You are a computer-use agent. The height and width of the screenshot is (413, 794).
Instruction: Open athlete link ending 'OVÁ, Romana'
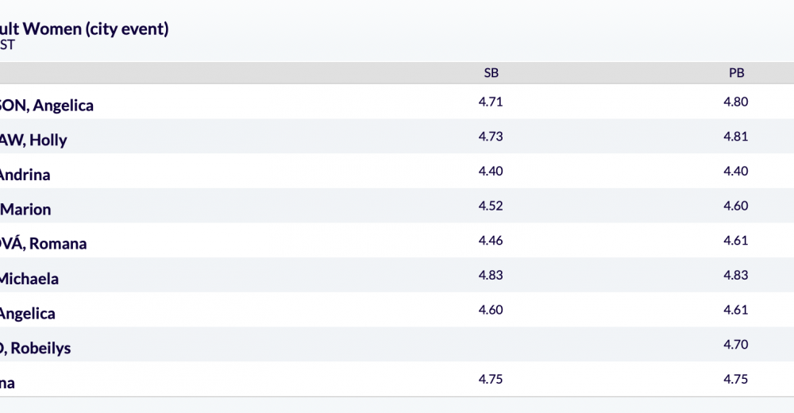(x=43, y=244)
